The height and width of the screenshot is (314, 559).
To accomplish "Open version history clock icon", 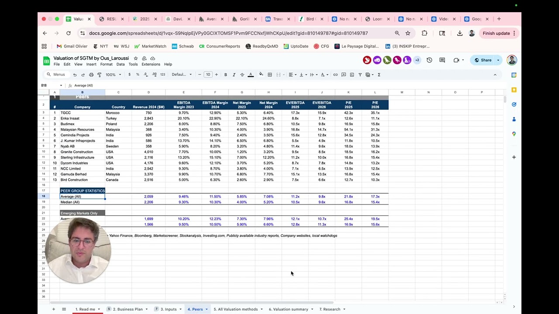I will tap(429, 60).
